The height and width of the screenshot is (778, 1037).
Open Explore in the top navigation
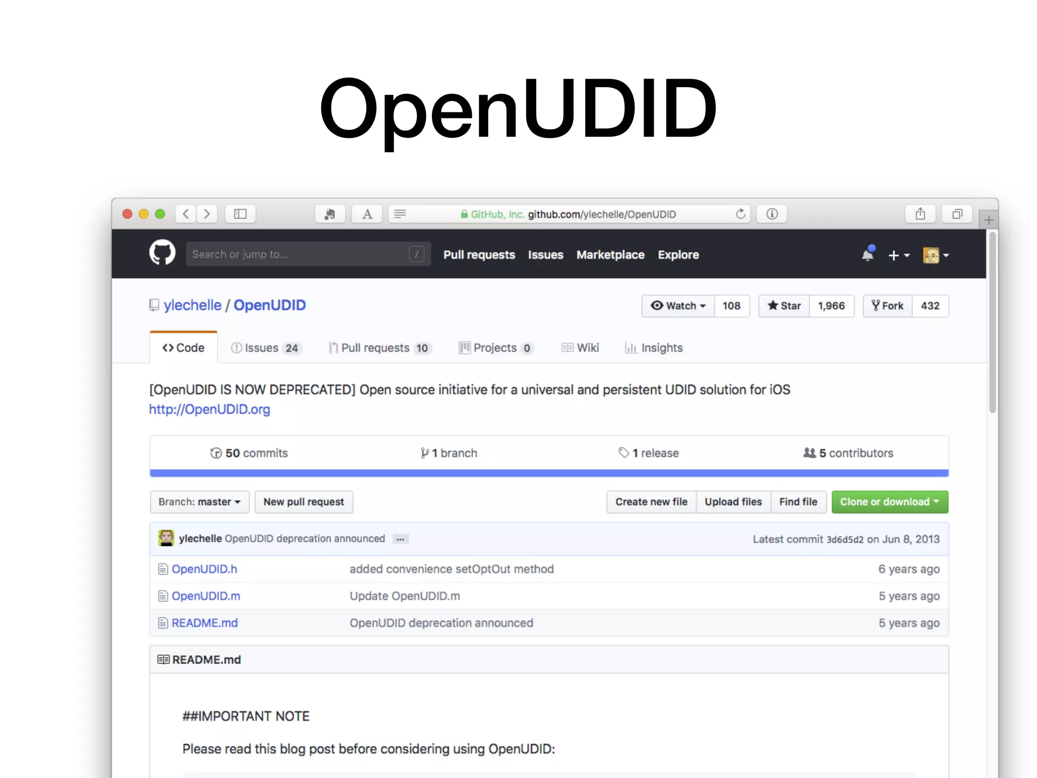pos(678,255)
